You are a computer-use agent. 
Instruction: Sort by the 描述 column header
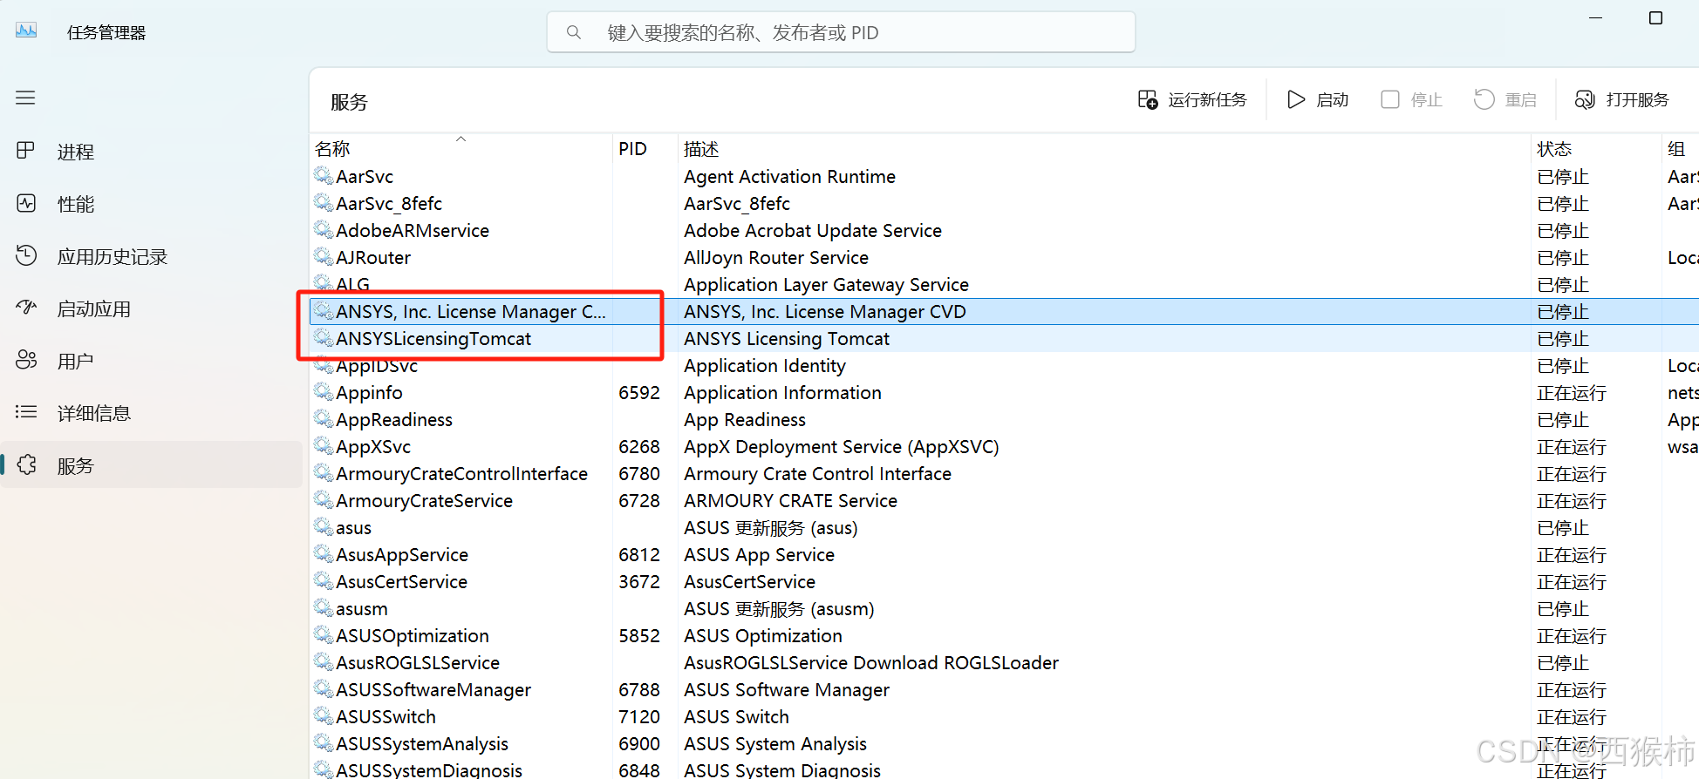point(701,149)
